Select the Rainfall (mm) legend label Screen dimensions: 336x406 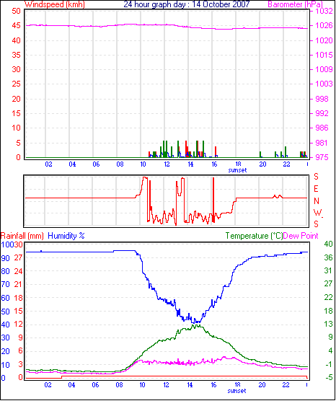pyautogui.click(x=22, y=236)
